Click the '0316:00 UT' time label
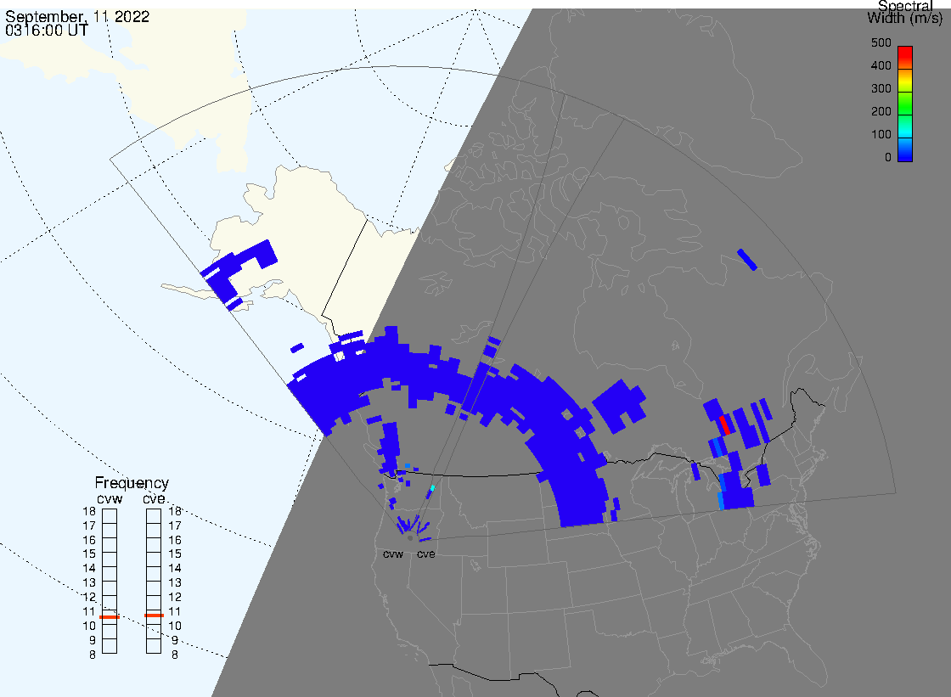This screenshot has height=697, width=951. pos(46,30)
